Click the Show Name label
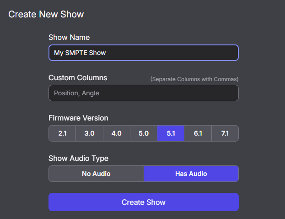The image size is (285, 219). (69, 37)
